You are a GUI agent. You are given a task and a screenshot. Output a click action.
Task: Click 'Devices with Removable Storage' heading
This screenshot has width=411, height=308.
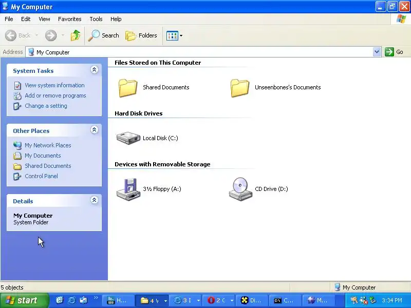[162, 164]
